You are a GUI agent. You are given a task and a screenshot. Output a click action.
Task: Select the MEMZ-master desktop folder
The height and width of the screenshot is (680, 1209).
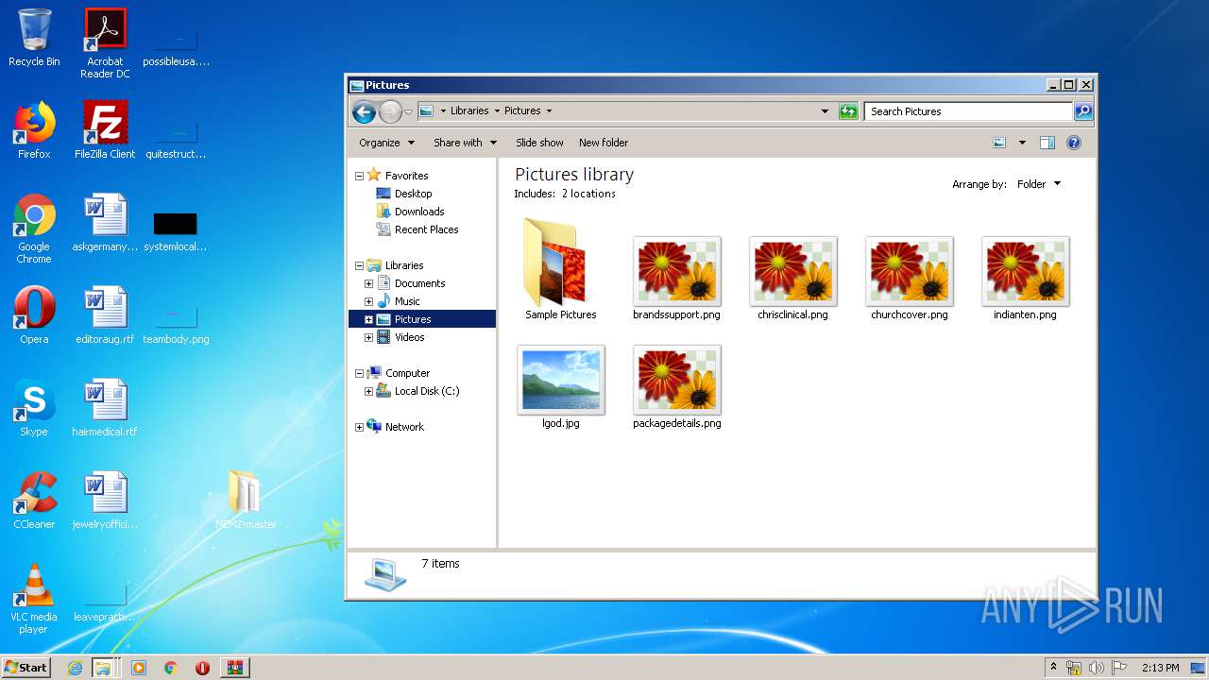coord(246,500)
